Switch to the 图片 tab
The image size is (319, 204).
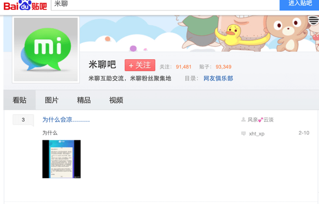click(x=52, y=100)
